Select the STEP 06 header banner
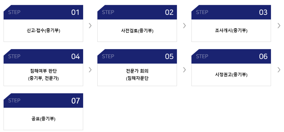 [x=231, y=56]
